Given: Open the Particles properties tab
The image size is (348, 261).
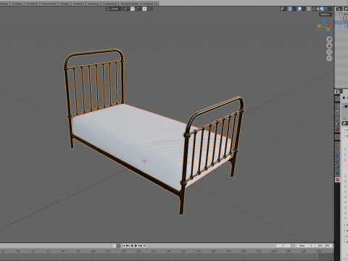Looking at the screenshot, I should [338, 156].
